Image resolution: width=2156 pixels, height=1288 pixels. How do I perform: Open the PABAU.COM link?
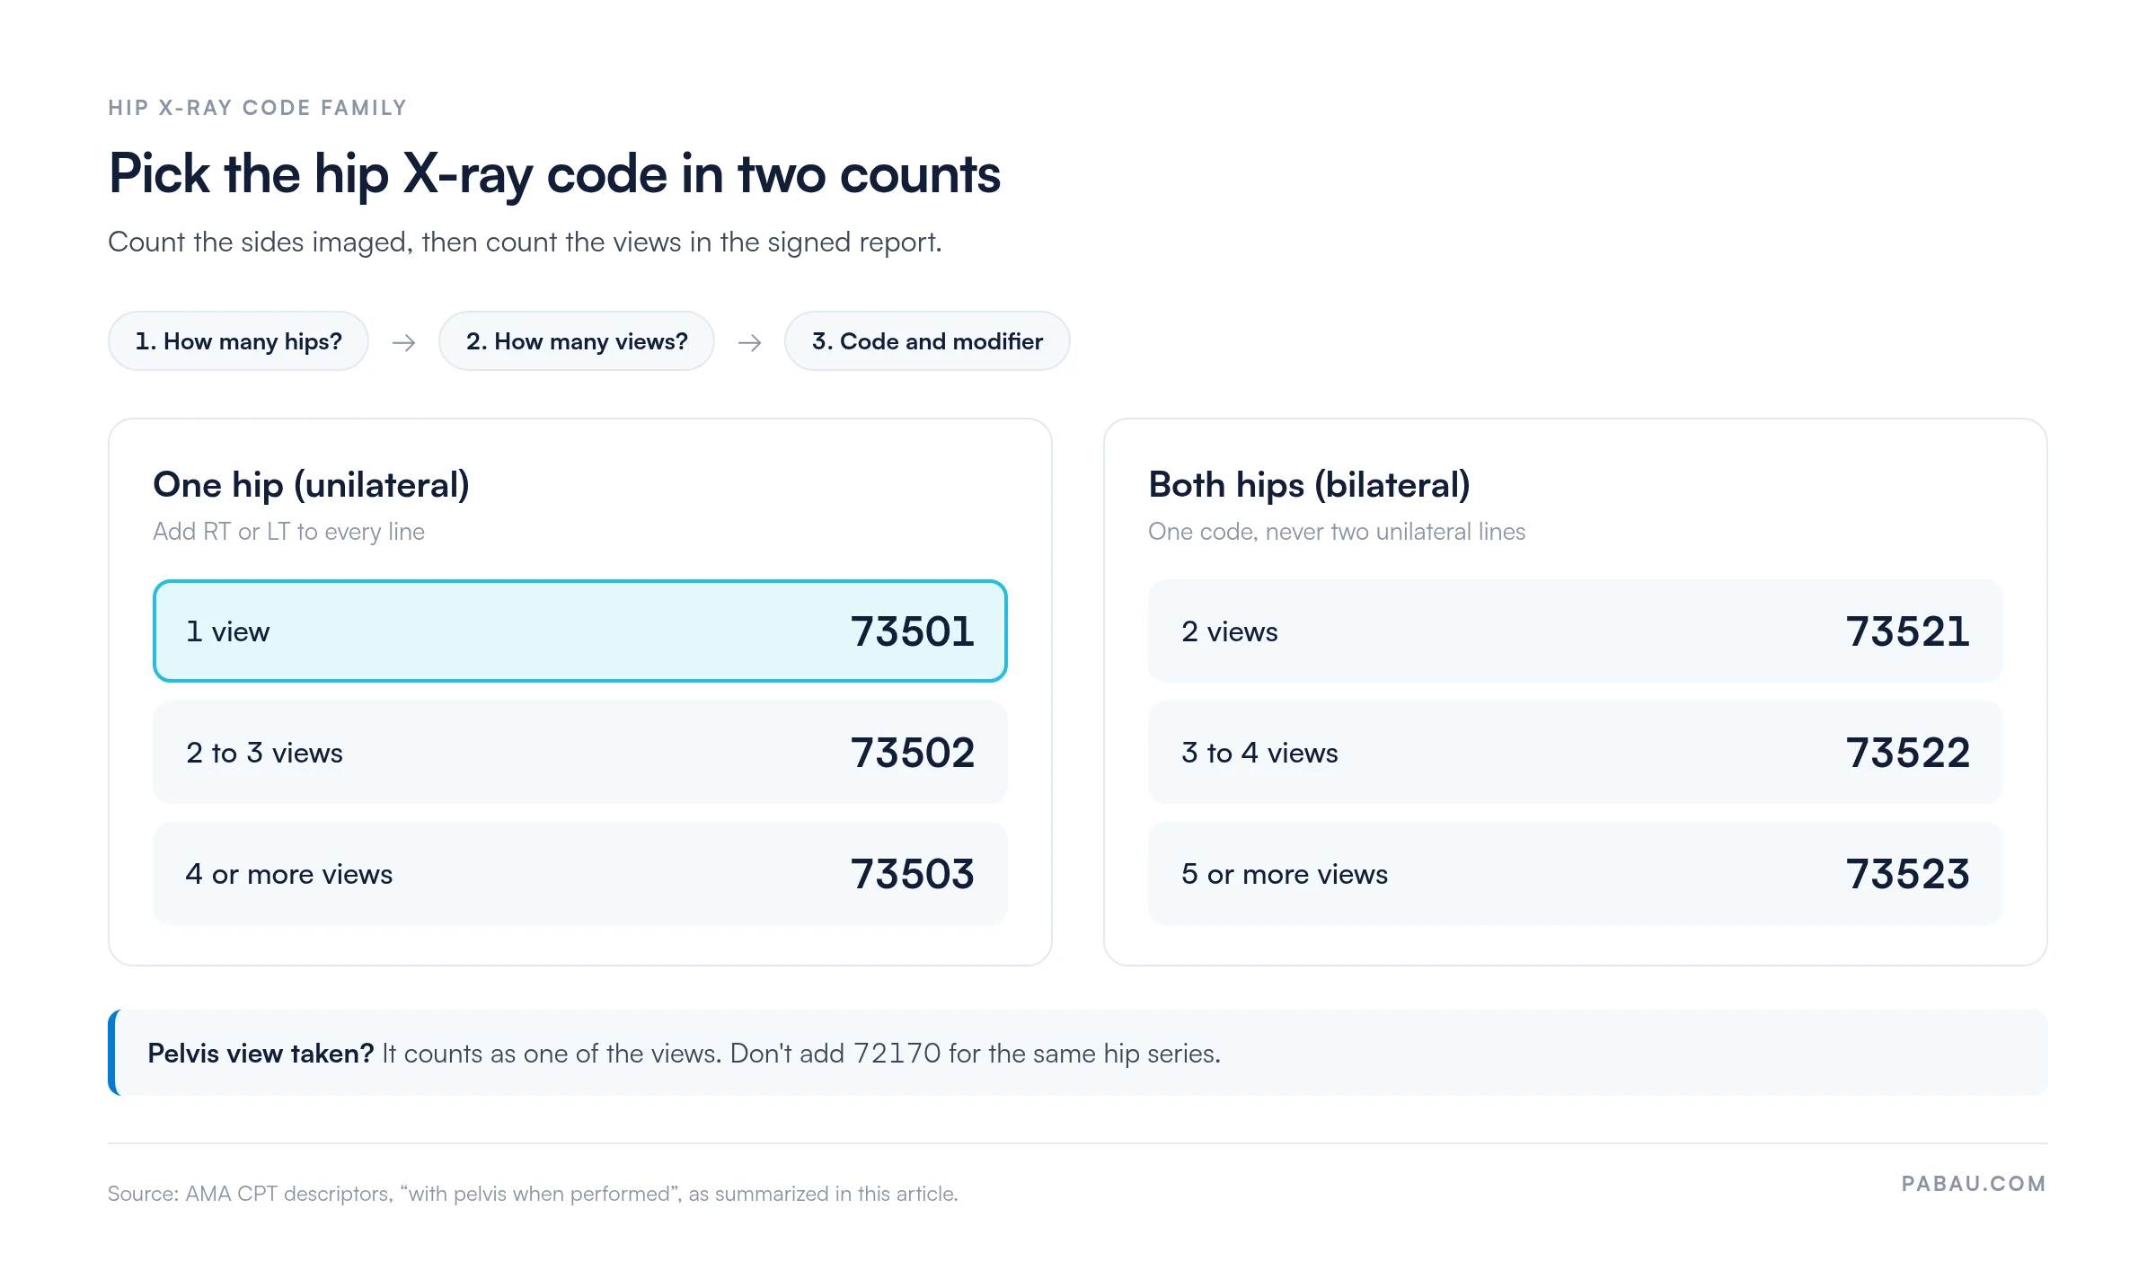[1974, 1184]
